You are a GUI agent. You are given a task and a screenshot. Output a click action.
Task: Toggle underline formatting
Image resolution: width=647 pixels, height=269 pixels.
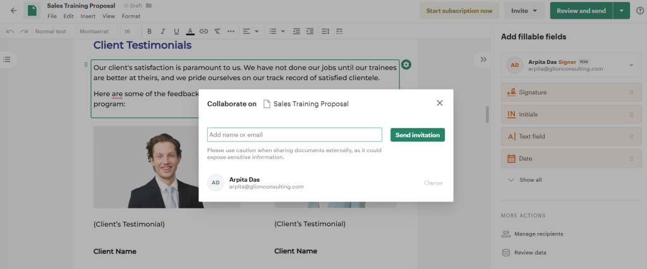[x=176, y=32]
